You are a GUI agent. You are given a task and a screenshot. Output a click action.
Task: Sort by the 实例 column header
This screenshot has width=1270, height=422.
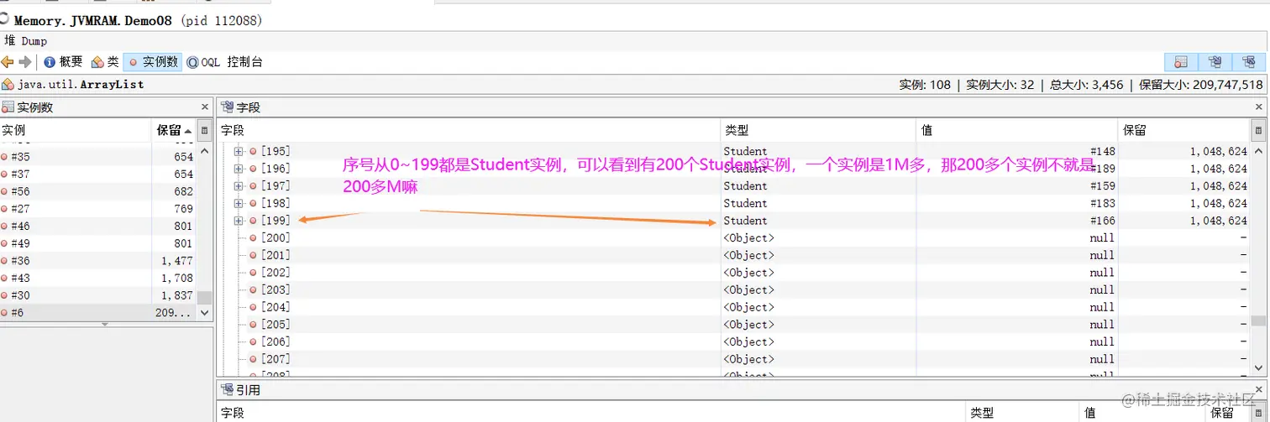click(76, 131)
